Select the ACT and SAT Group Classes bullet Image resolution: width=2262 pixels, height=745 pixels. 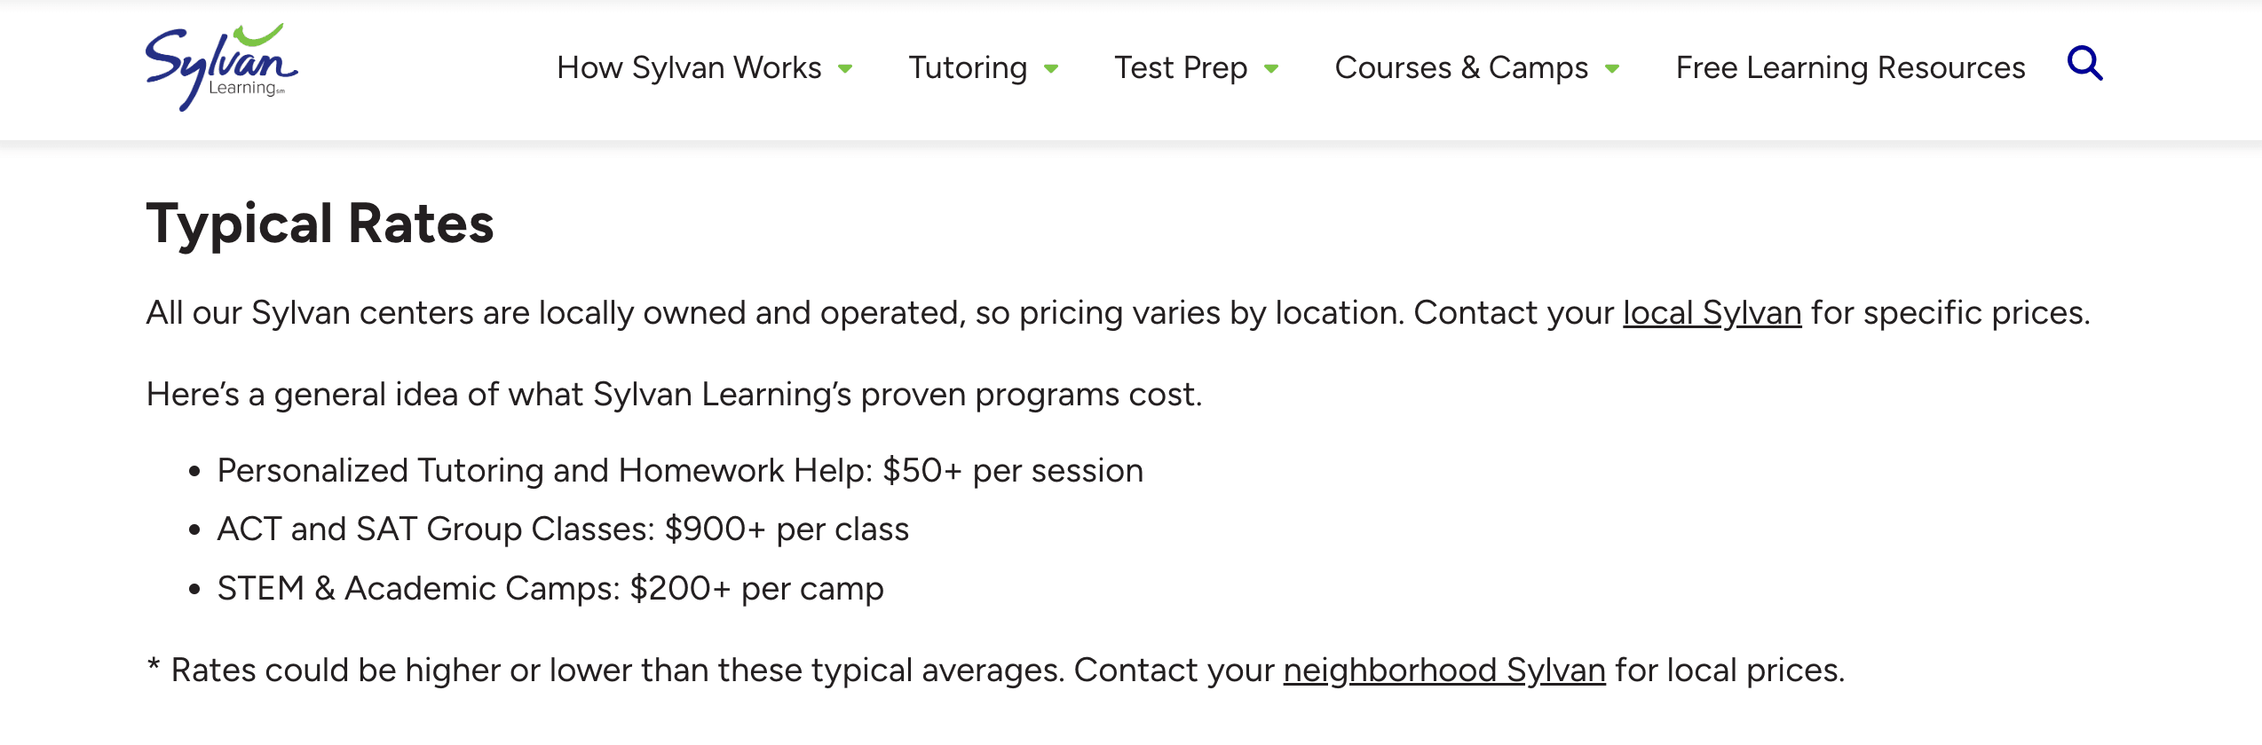[x=563, y=528]
